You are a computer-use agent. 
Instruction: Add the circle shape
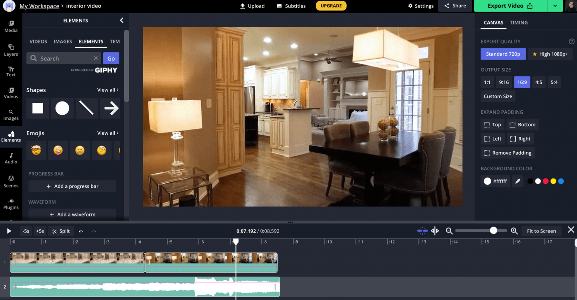pos(62,108)
